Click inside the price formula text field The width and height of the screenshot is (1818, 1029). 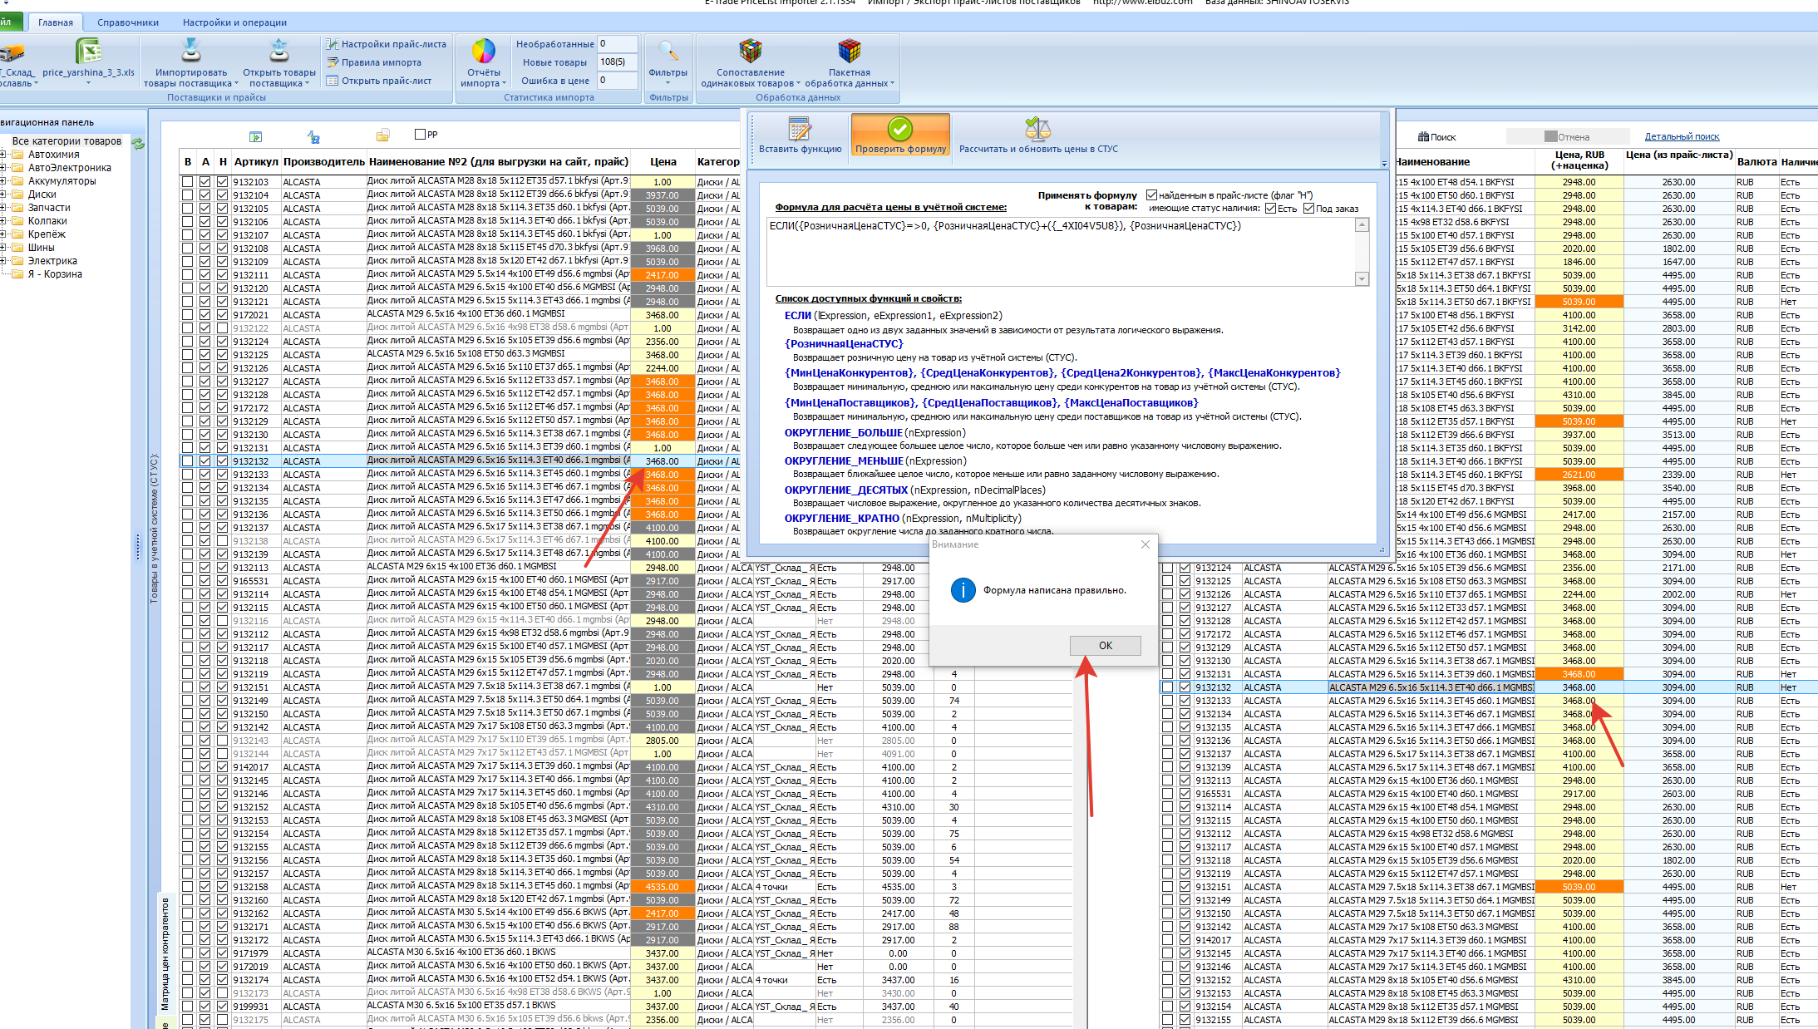click(1061, 252)
